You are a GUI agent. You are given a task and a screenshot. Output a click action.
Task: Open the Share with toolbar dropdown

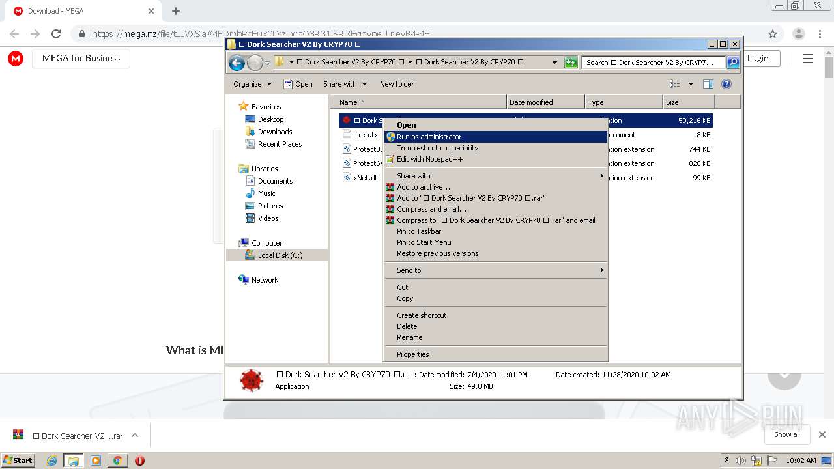345,84
